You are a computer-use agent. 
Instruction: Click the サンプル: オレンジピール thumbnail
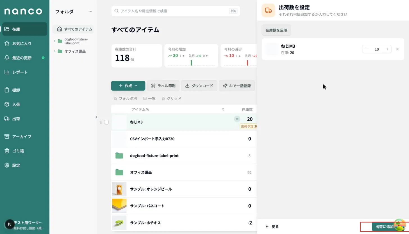(119, 189)
